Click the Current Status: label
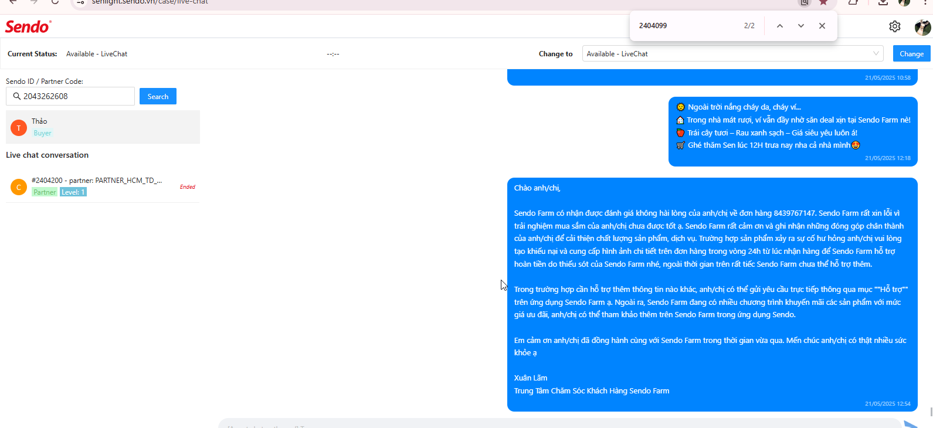This screenshot has height=428, width=933. point(32,54)
